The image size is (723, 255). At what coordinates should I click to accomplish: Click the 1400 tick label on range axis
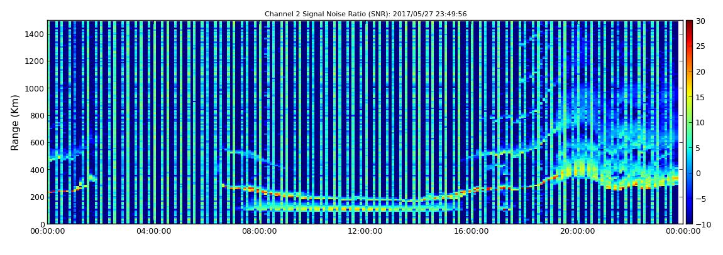[x=35, y=34]
